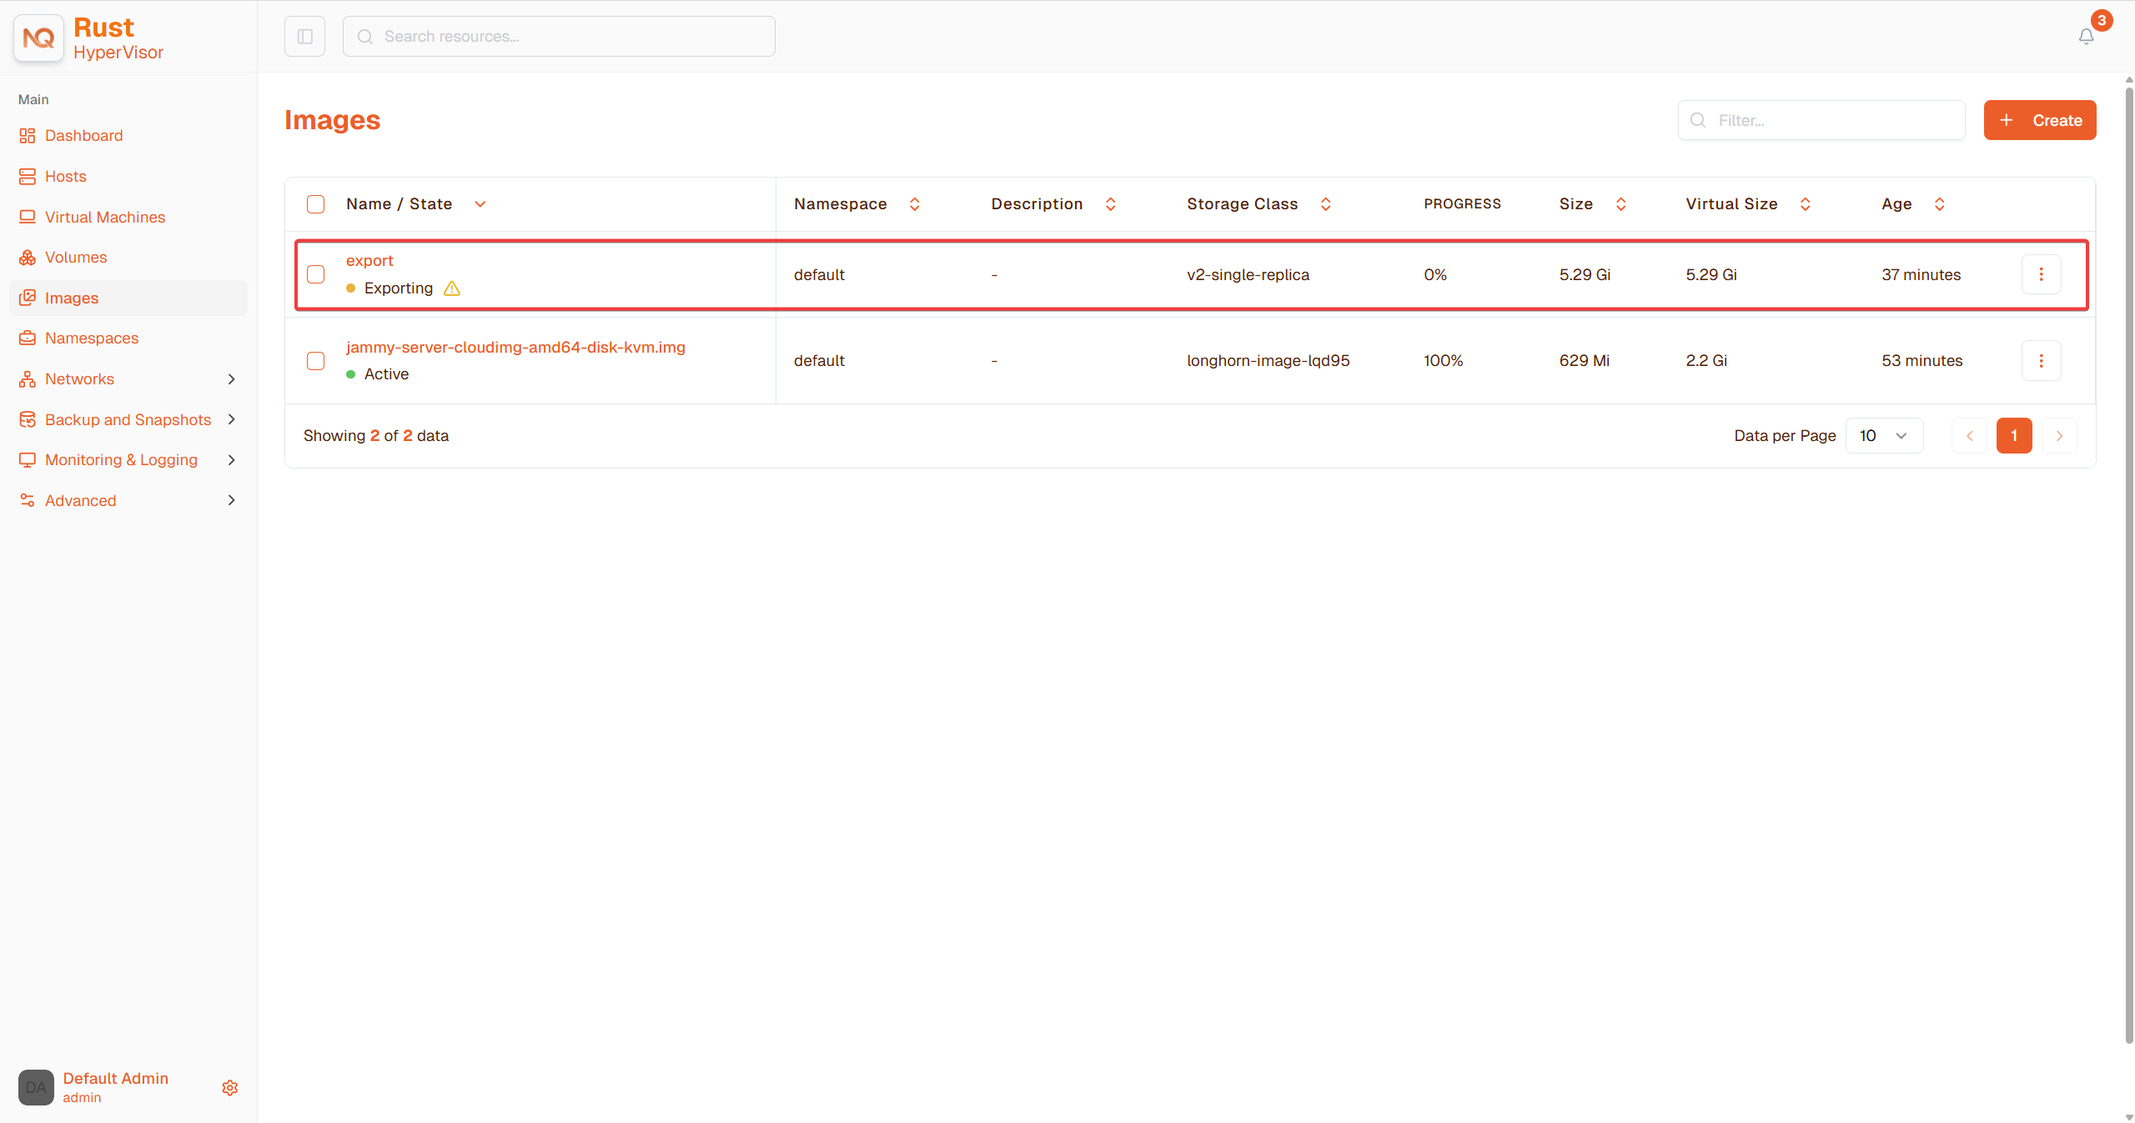Image resolution: width=2135 pixels, height=1123 pixels.
Task: Open the Hosts menu item
Action: (x=128, y=177)
